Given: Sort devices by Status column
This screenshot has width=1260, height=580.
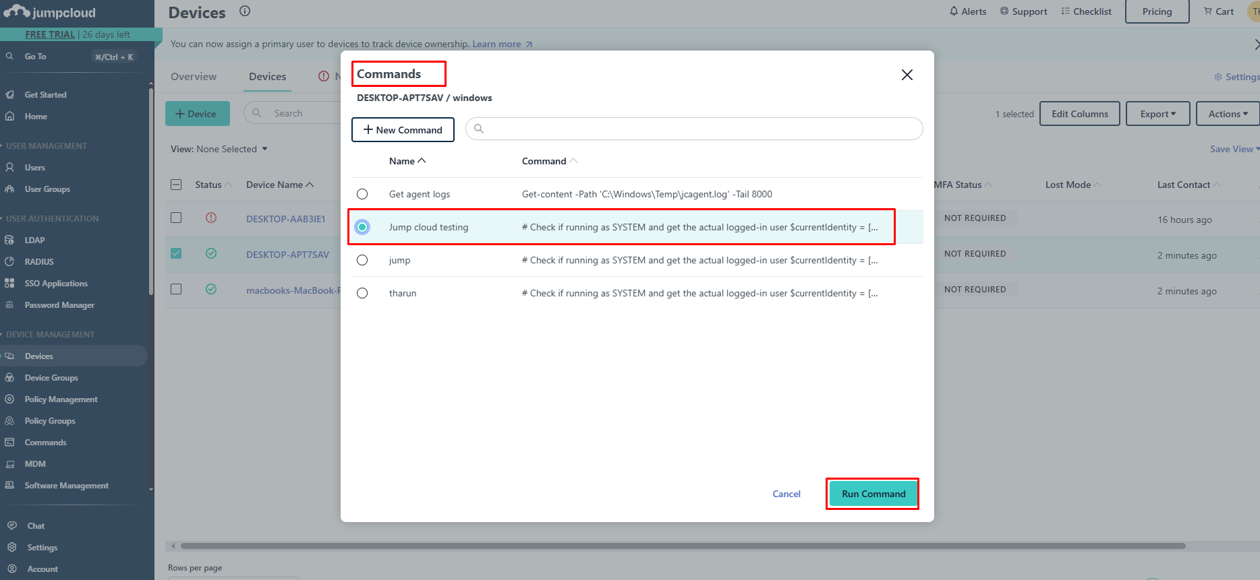Looking at the screenshot, I should (x=213, y=185).
